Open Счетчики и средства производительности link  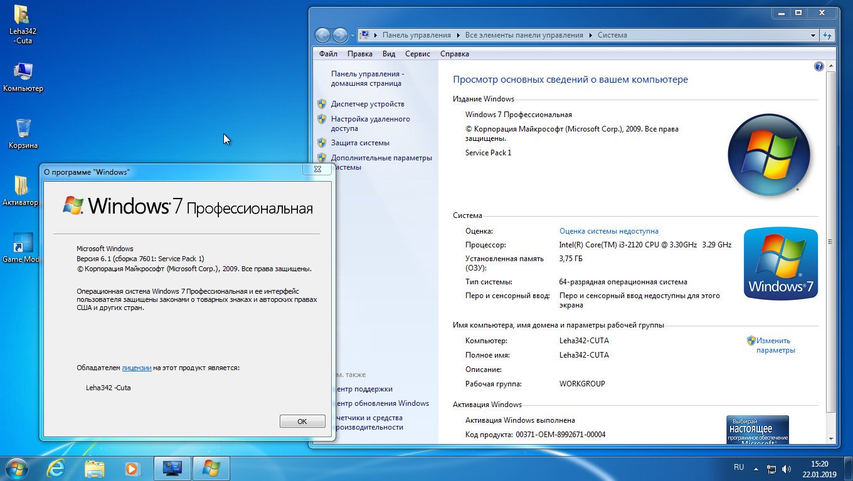369,422
